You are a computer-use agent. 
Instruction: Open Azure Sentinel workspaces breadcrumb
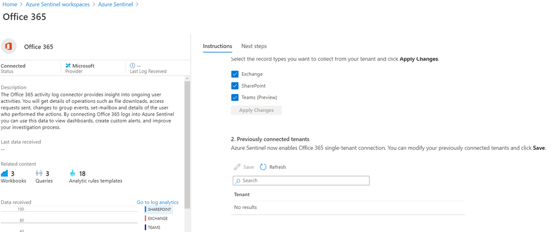58,4
